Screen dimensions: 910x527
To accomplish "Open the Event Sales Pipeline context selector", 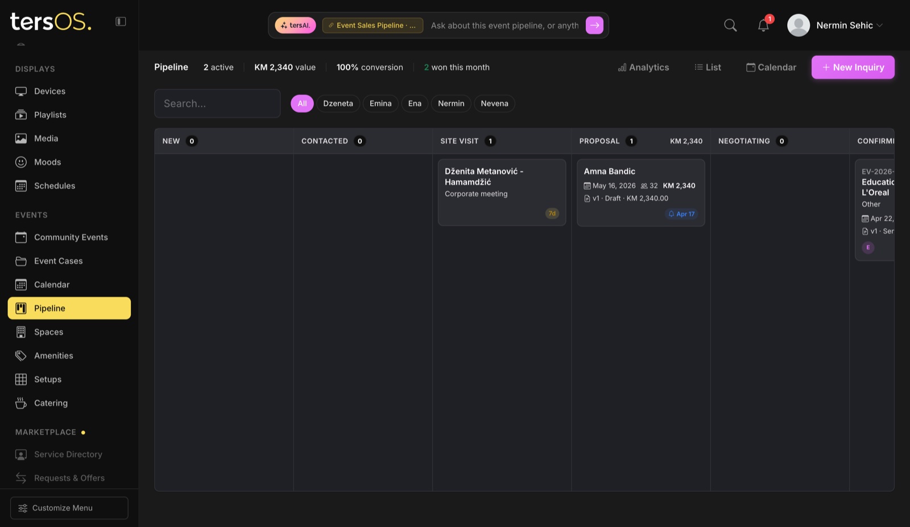I will coord(373,25).
